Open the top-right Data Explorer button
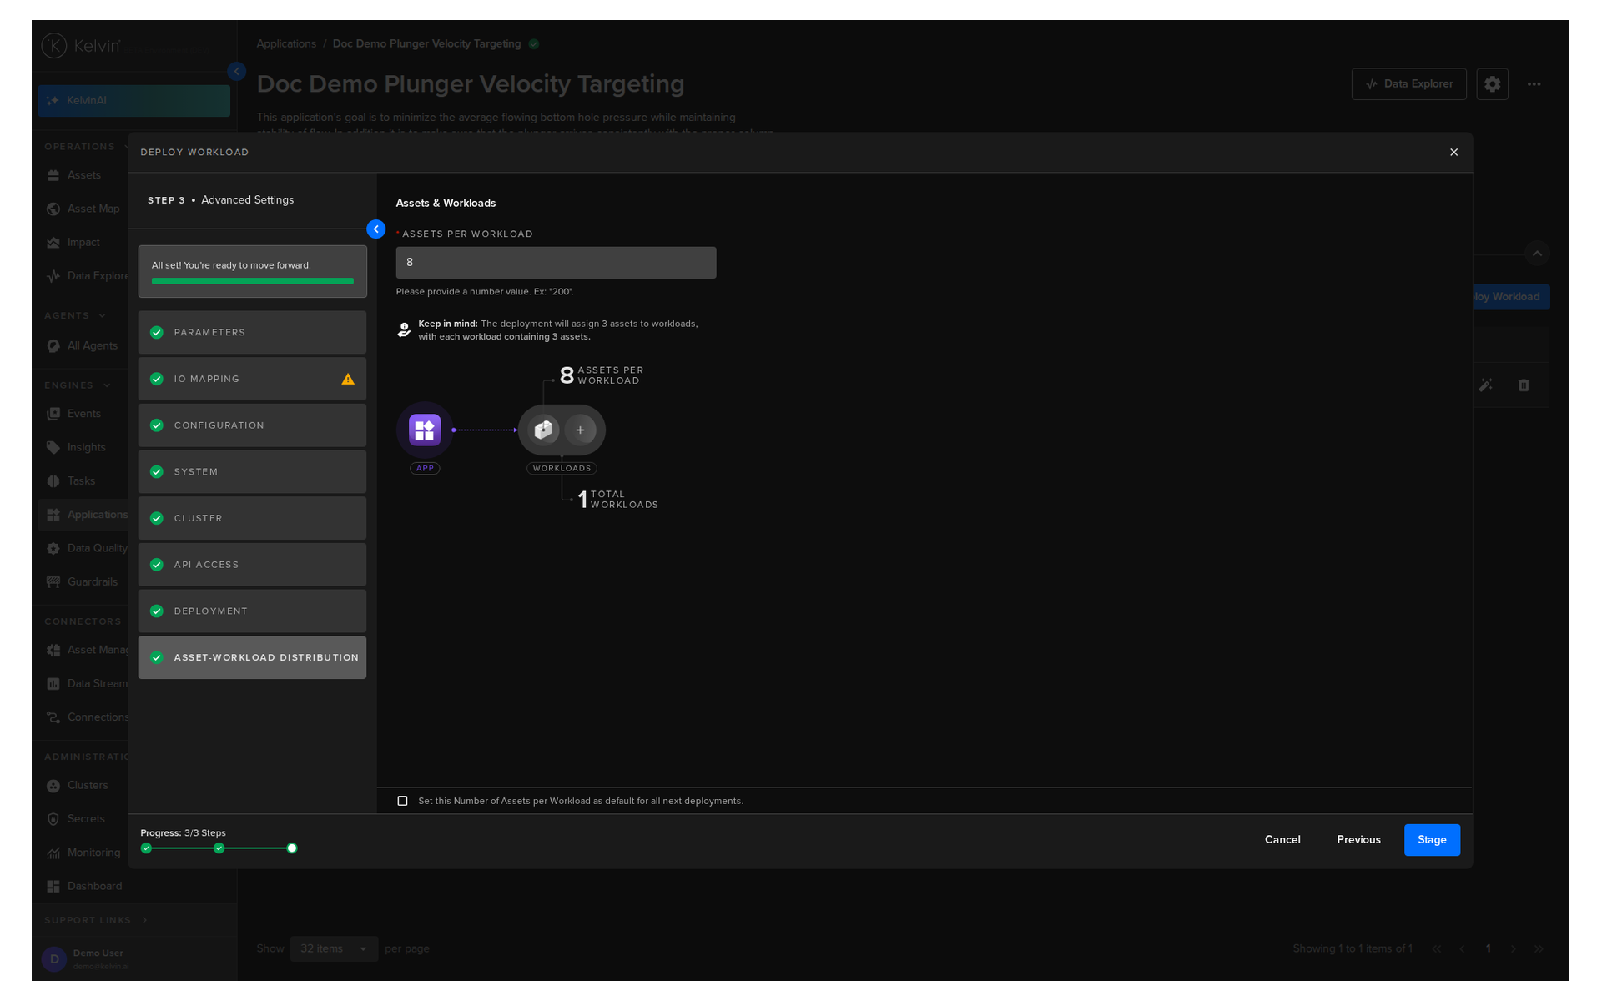 click(x=1408, y=83)
